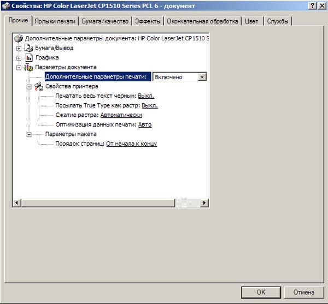Open the Включено dropdown arrow

click(202, 77)
